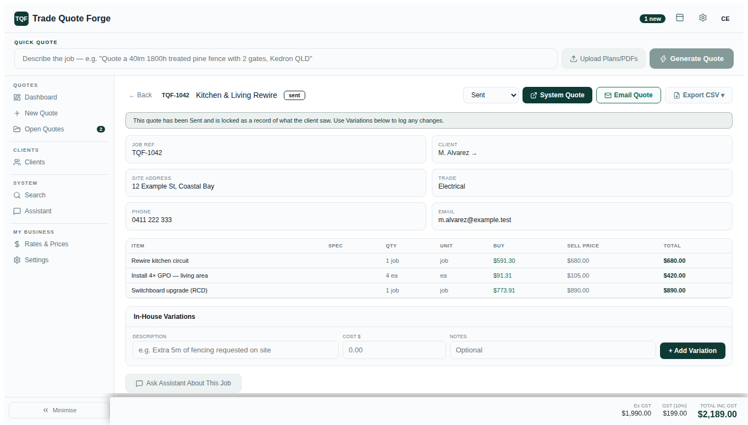Click the TQF logo icon

coord(21,19)
